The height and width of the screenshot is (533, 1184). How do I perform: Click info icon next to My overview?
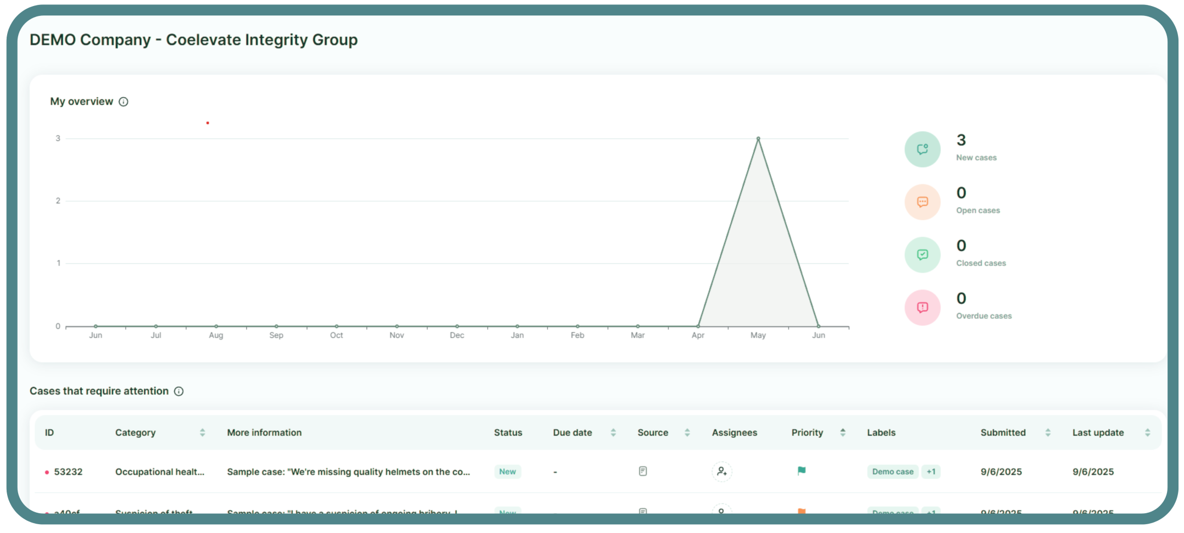coord(124,102)
